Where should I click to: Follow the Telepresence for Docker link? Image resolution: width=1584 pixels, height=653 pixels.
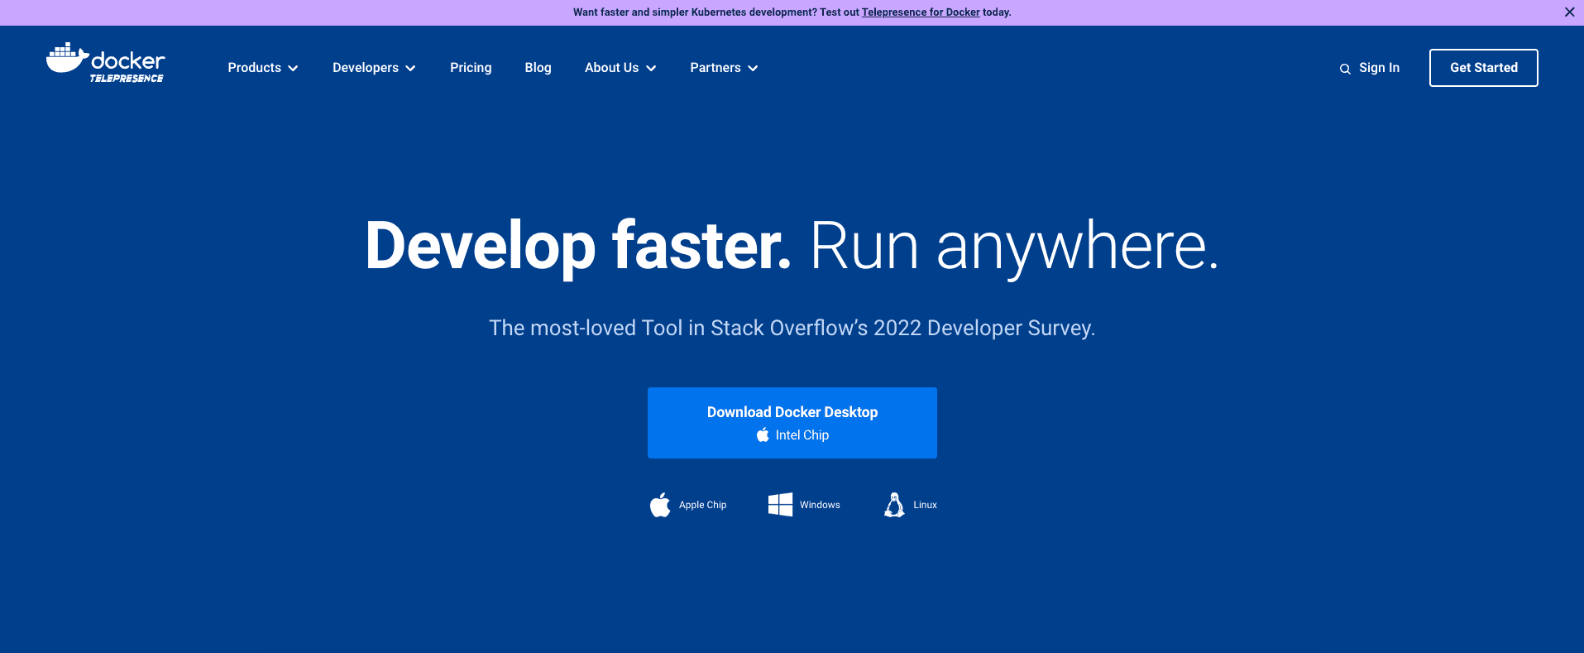pos(921,12)
